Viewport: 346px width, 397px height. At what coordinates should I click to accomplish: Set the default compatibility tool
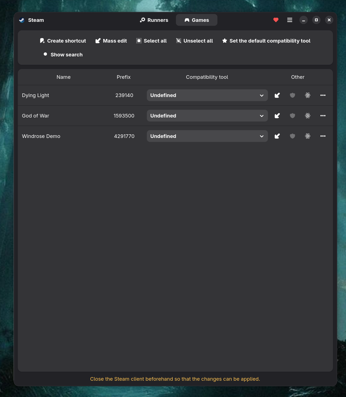pyautogui.click(x=266, y=41)
